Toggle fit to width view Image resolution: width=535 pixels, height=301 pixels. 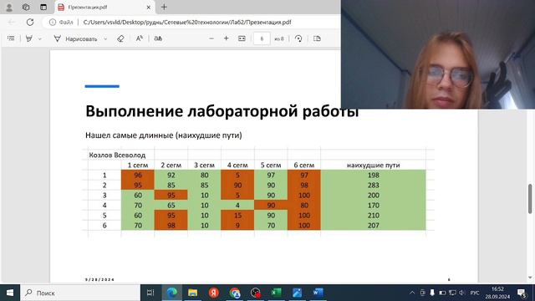[x=242, y=38]
